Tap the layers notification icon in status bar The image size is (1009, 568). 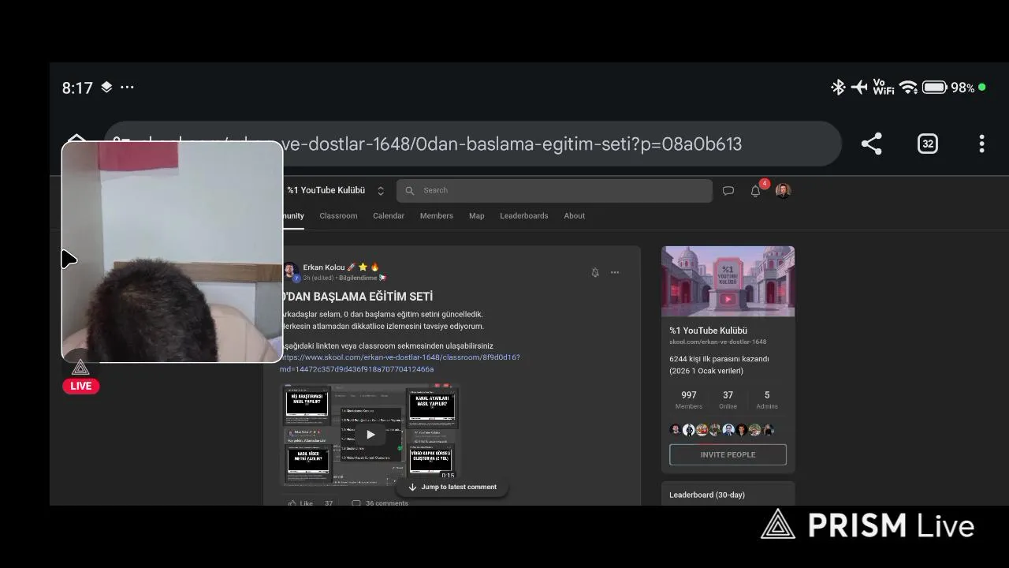point(106,88)
